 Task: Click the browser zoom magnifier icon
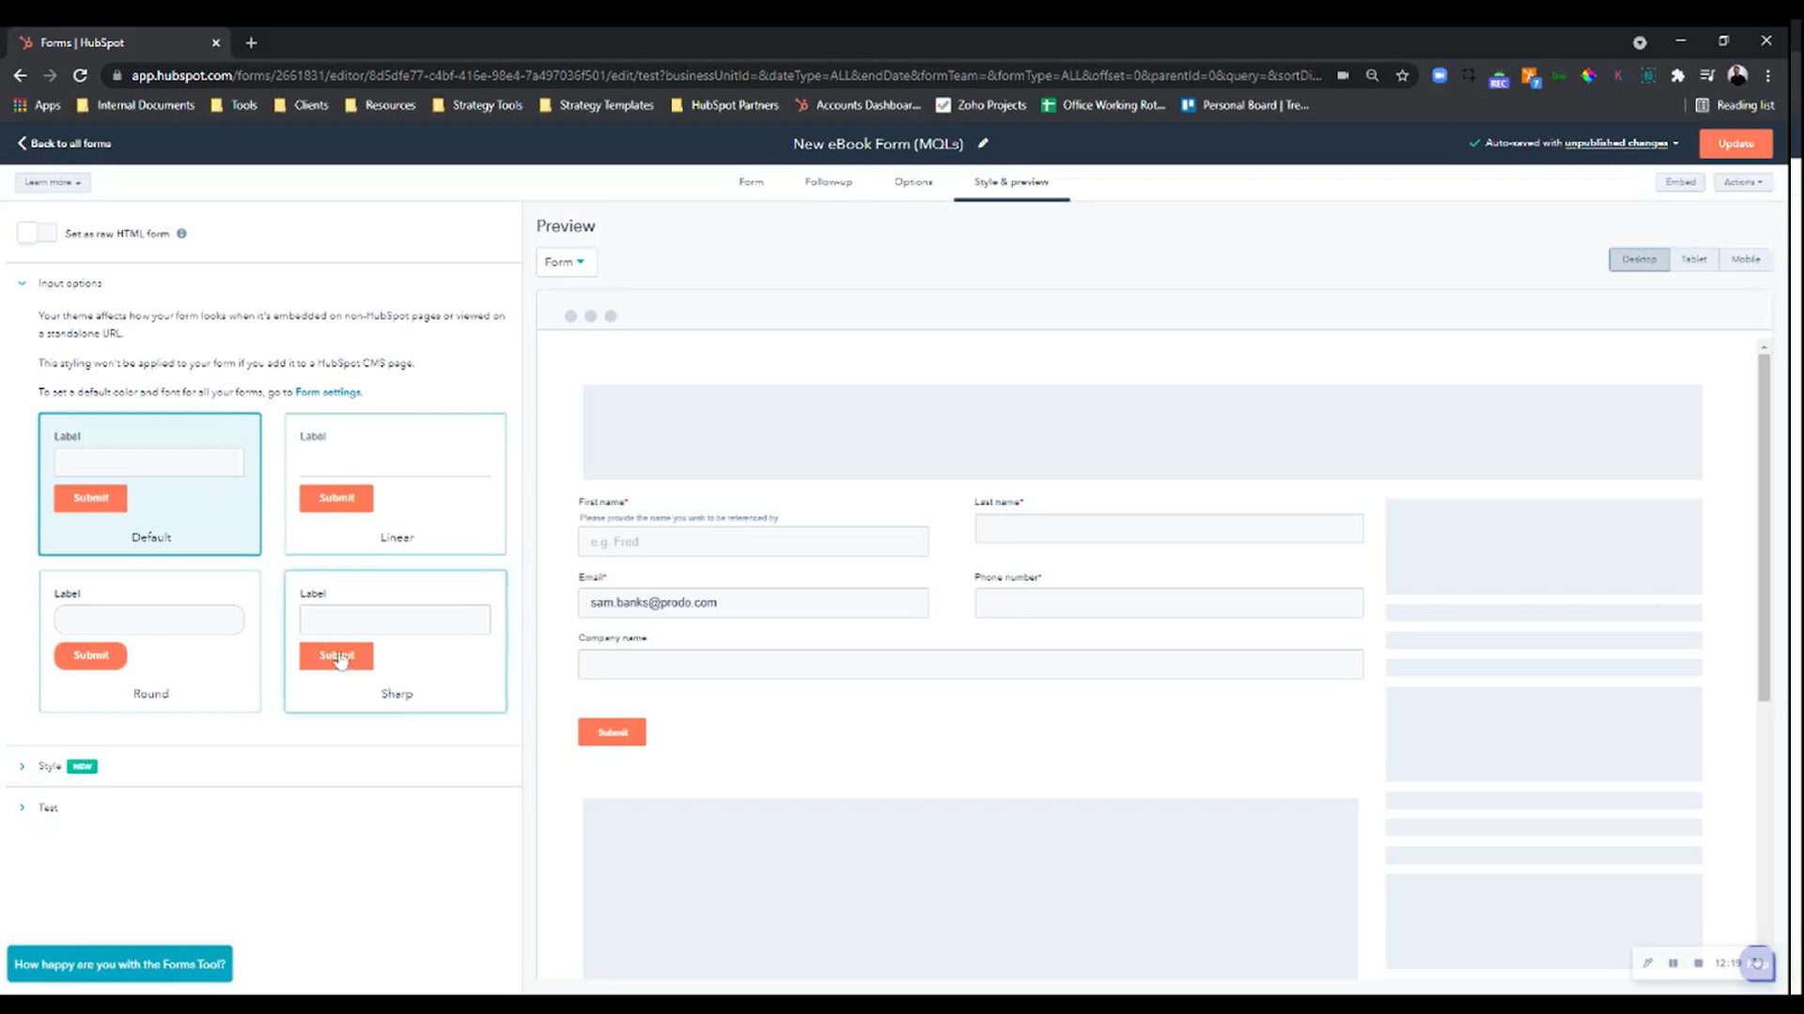(x=1373, y=75)
